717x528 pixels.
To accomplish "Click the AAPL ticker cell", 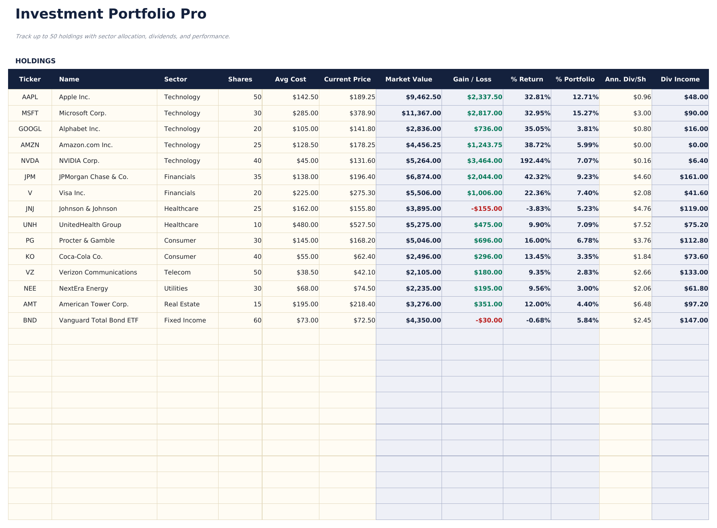I will 30,97.
